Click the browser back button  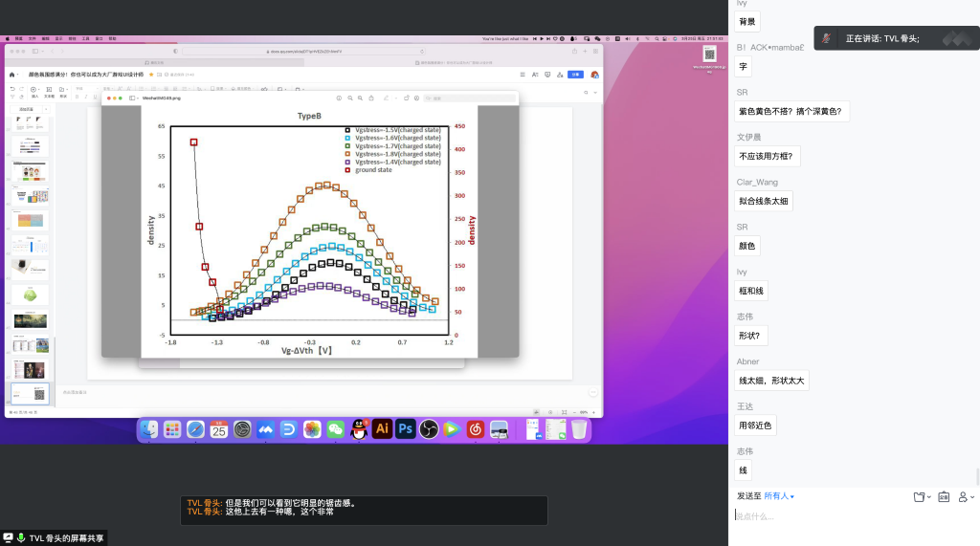tap(52, 52)
